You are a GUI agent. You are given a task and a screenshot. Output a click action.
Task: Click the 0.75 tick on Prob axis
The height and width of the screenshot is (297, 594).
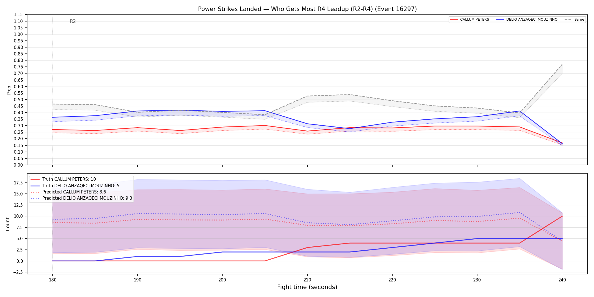tap(18, 67)
